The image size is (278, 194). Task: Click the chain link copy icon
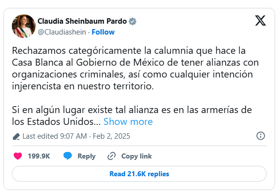pyautogui.click(x=112, y=156)
